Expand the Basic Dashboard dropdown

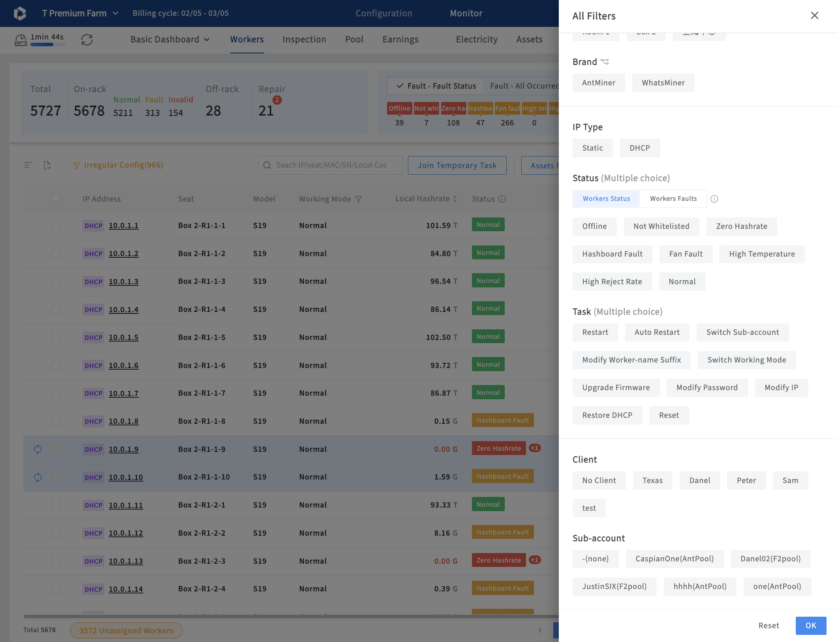pyautogui.click(x=170, y=39)
